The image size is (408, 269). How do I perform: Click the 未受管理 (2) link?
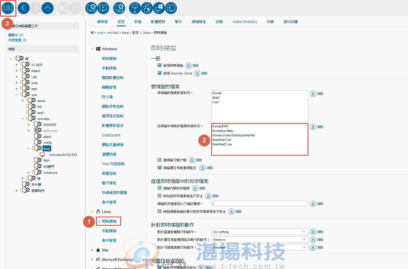pyautogui.click(x=17, y=40)
